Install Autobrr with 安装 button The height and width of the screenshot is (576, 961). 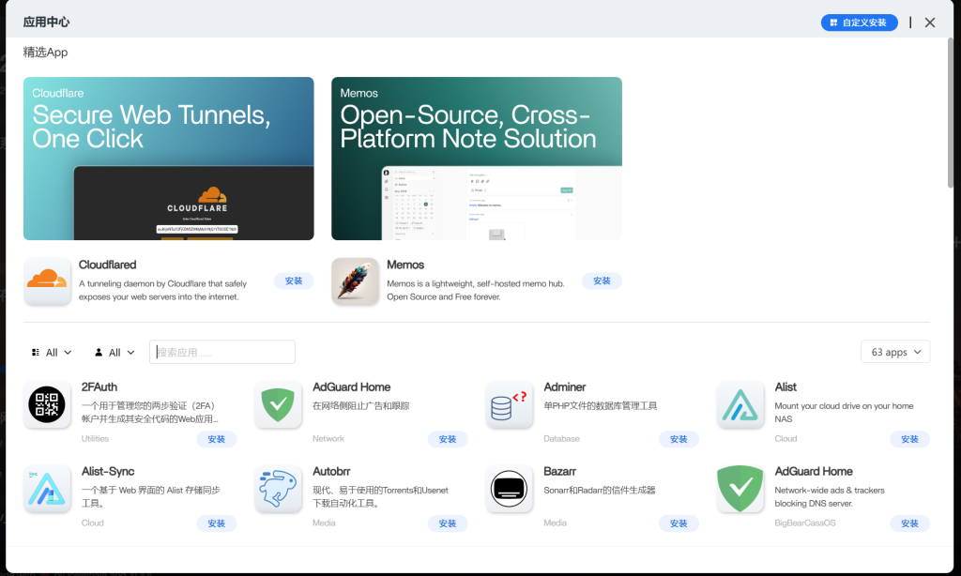pyautogui.click(x=448, y=523)
